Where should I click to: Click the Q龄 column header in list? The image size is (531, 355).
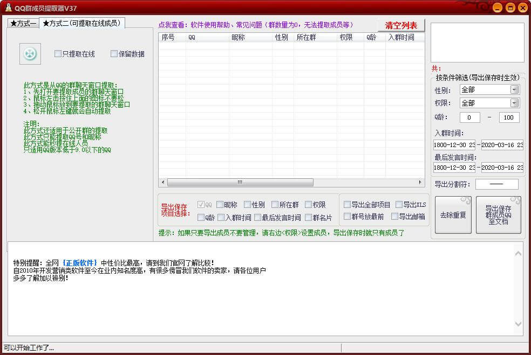coord(375,37)
